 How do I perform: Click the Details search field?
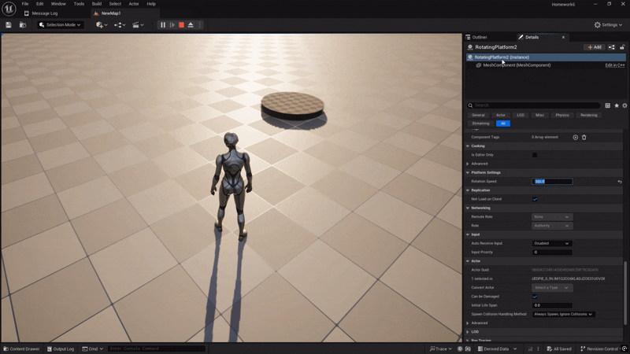pyautogui.click(x=534, y=105)
